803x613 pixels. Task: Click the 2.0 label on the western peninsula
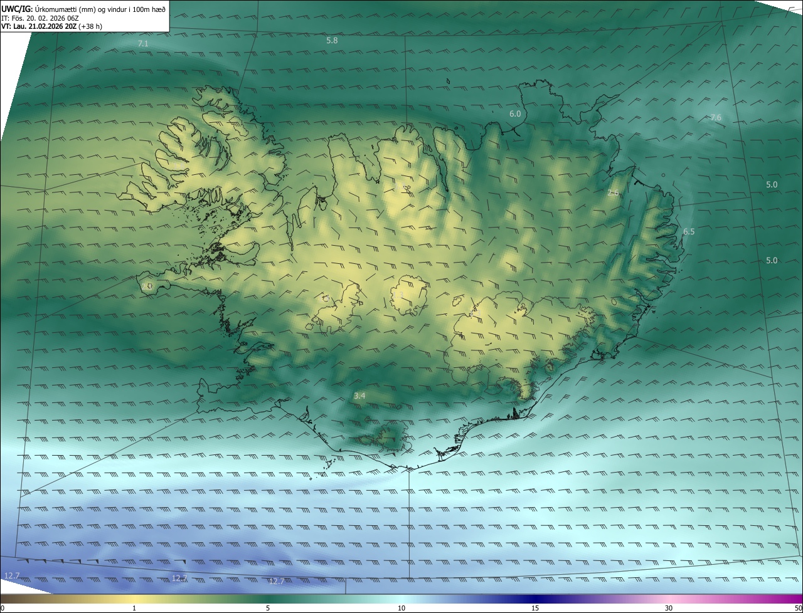(x=147, y=286)
